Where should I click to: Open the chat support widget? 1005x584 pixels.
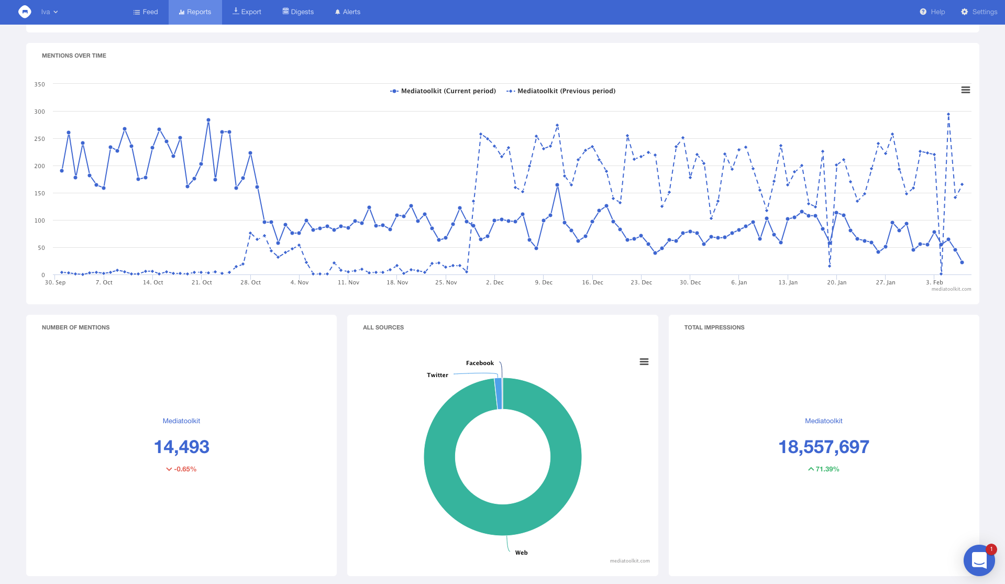coord(979,560)
